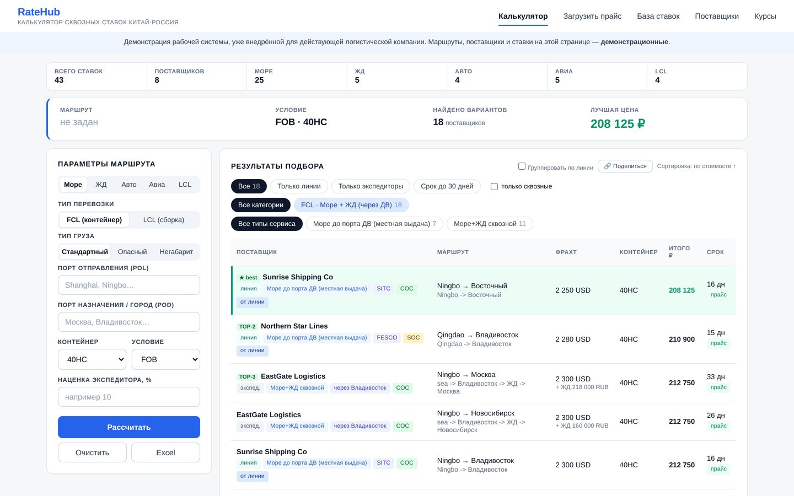This screenshot has width=794, height=496.
Task: Change sorting via Сортировка: по стоимости
Action: [x=696, y=166]
